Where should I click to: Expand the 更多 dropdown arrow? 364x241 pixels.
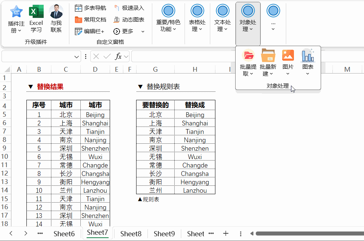click(143, 31)
